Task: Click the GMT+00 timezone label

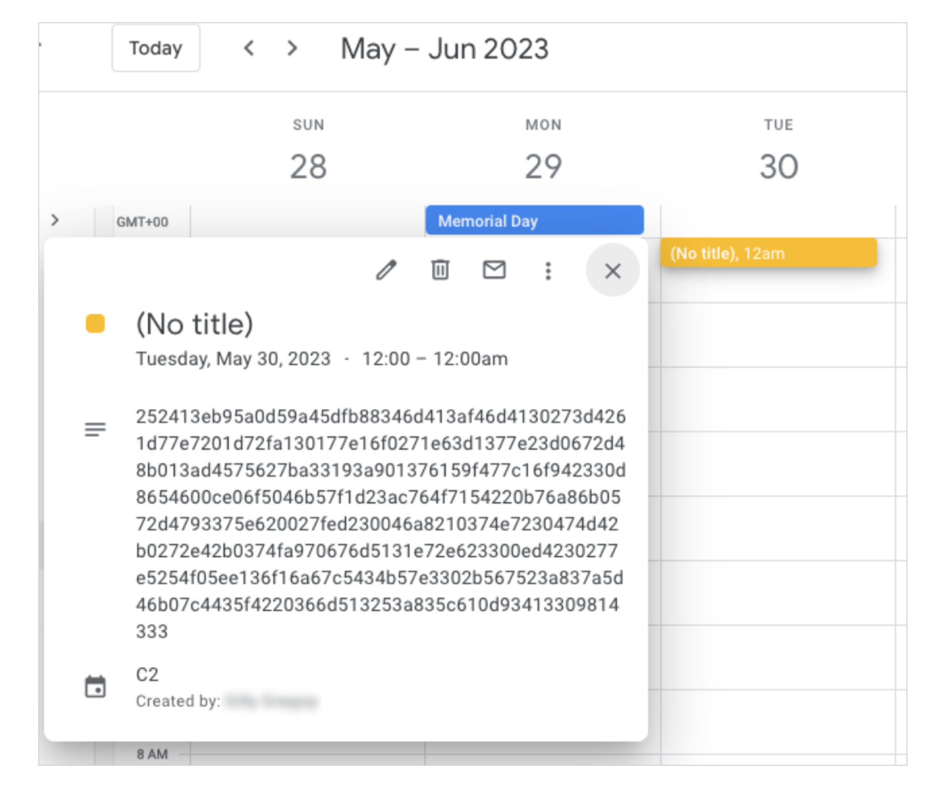Action: pyautogui.click(x=142, y=222)
